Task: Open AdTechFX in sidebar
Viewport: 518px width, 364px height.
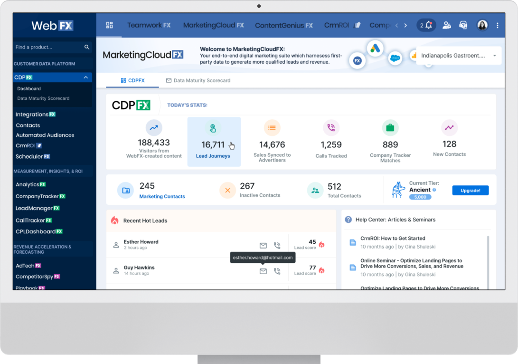Action: [28, 266]
